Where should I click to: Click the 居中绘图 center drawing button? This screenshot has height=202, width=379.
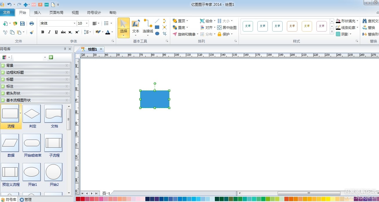click(x=227, y=27)
